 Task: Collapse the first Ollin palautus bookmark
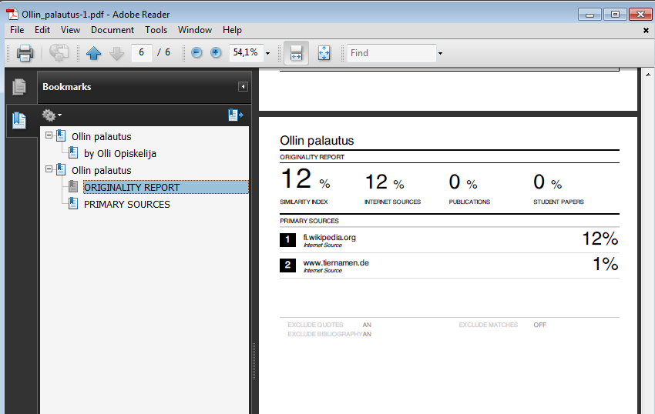49,135
